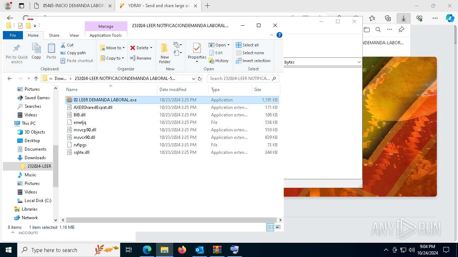This screenshot has height=257, width=458.
Task: Click the Windows Start button
Action: (x=8, y=250)
